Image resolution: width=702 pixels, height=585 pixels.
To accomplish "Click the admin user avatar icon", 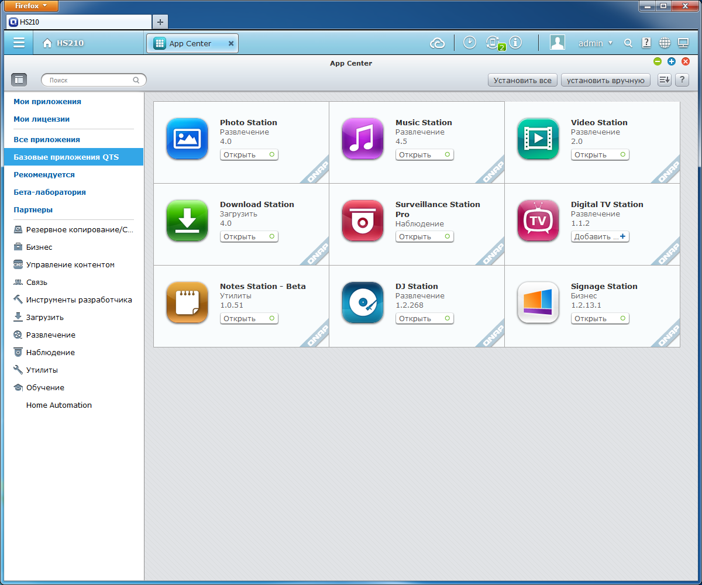I will tap(558, 43).
